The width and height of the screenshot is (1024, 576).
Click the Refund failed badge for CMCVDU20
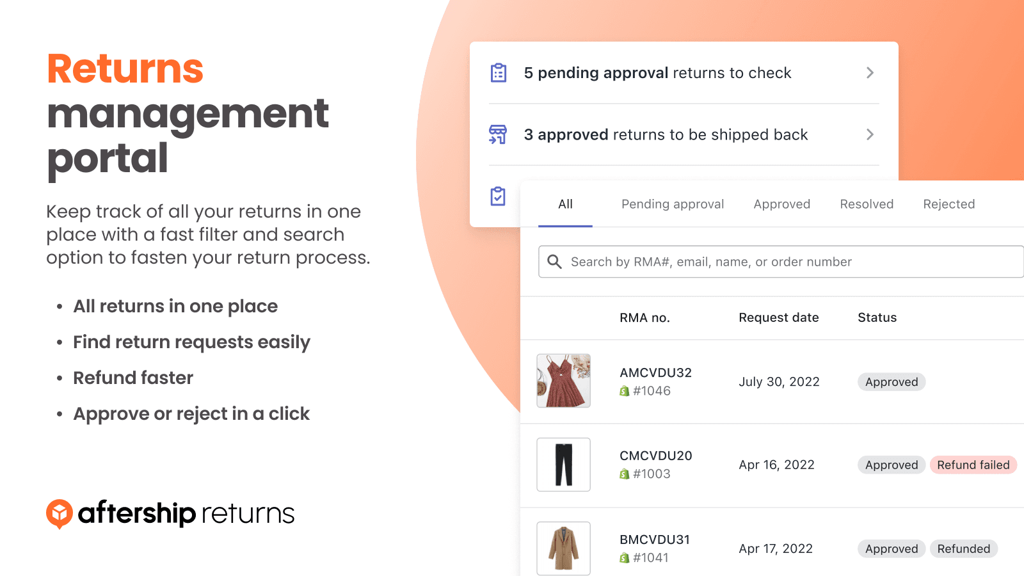click(973, 465)
